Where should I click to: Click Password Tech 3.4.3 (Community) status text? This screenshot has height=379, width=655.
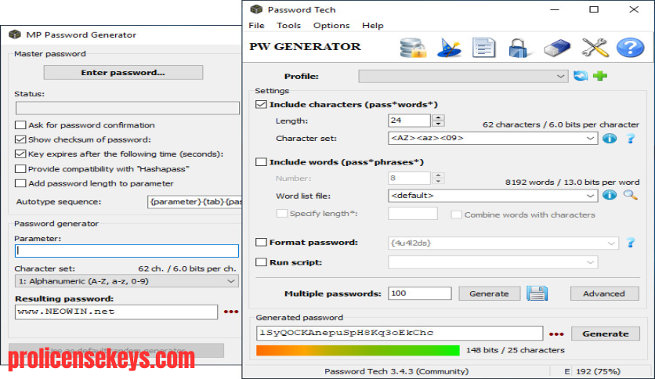point(396,371)
